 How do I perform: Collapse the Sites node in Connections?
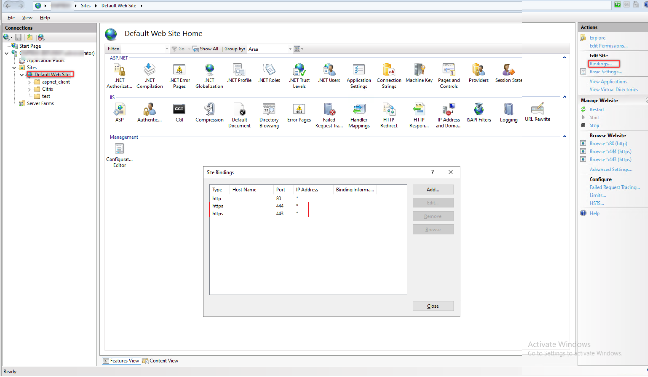coord(14,67)
